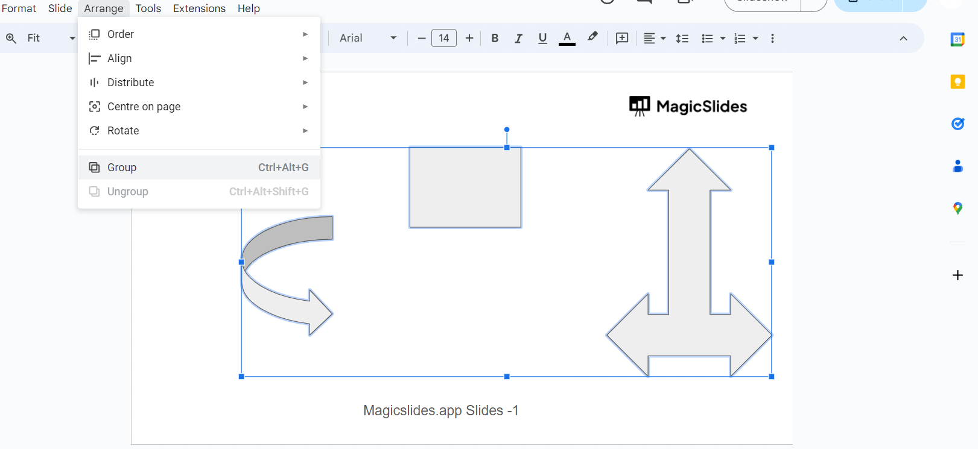This screenshot has width=978, height=449.
Task: Click the zoom magnifier icon
Action: point(11,38)
